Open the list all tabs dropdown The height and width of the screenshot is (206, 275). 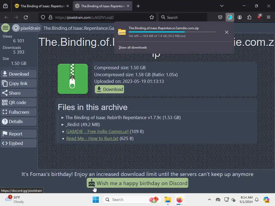coord(222,6)
